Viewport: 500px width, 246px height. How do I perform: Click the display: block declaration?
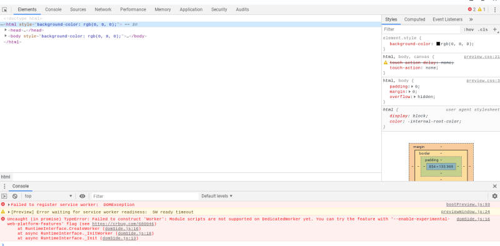click(x=409, y=116)
